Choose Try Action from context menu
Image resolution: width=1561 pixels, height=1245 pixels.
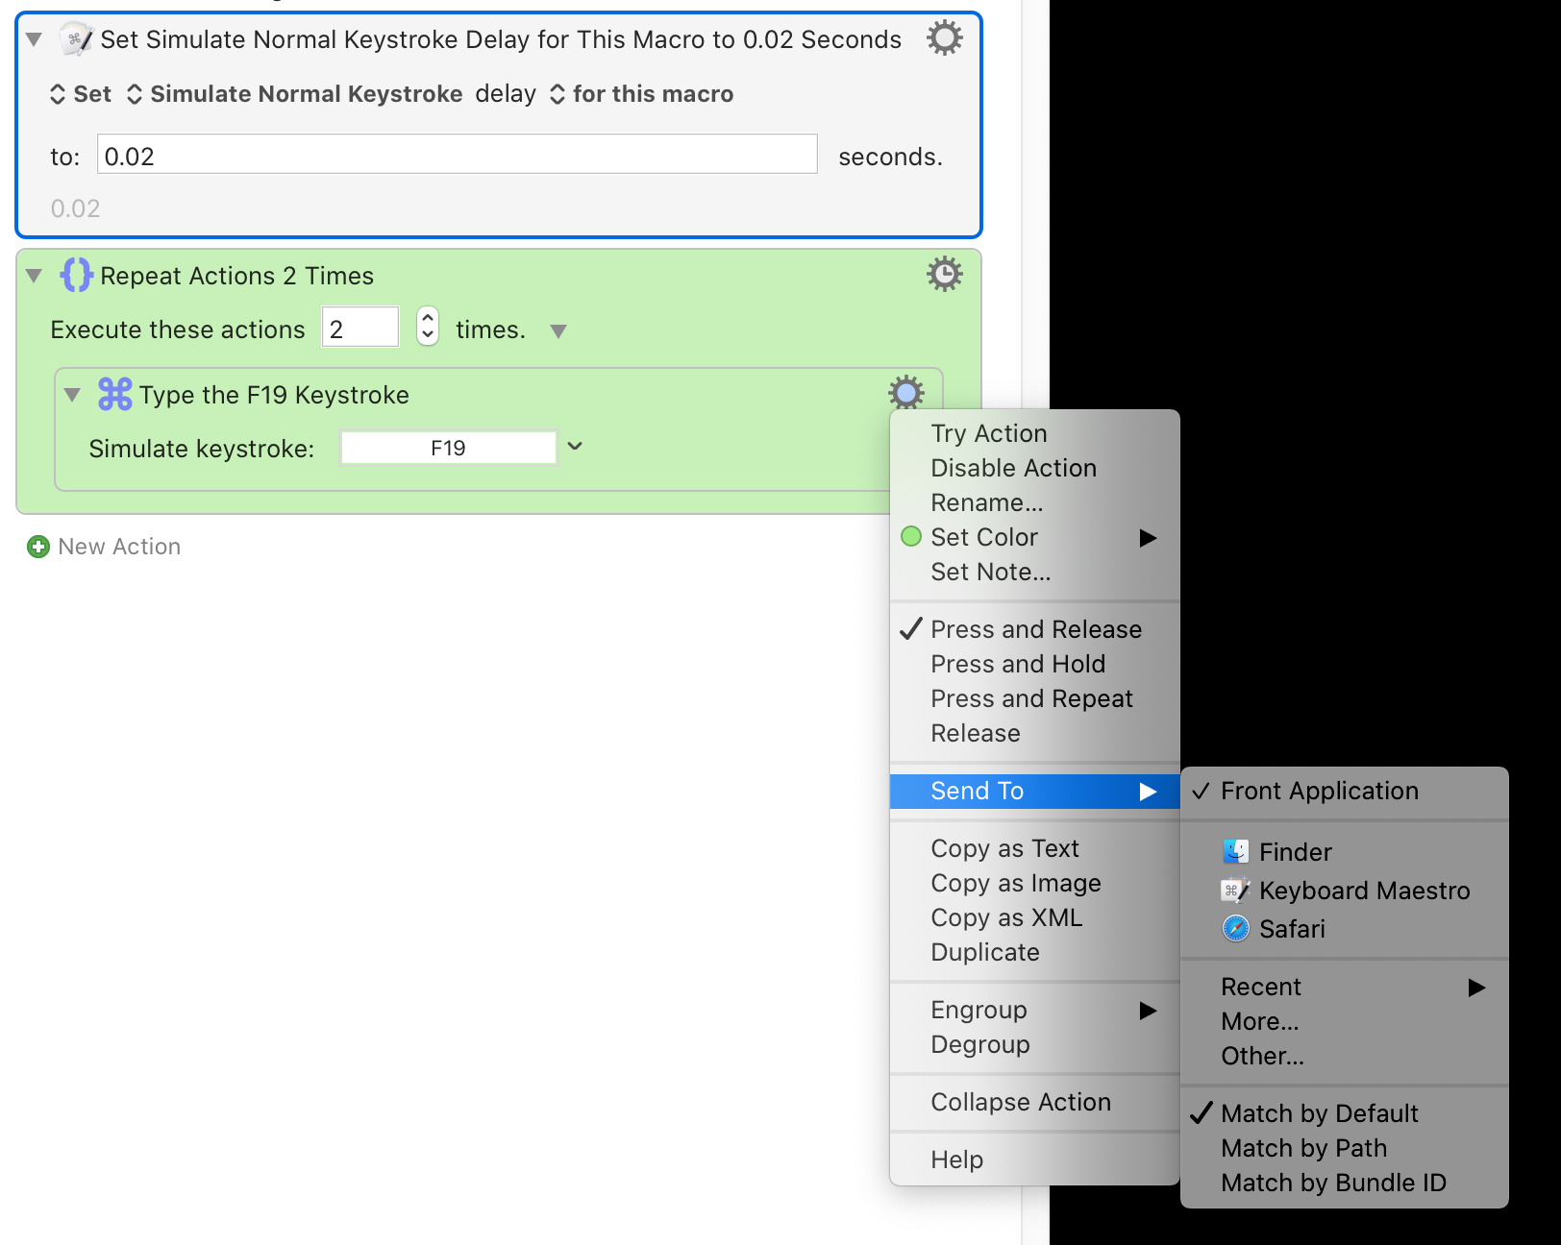(1034, 433)
